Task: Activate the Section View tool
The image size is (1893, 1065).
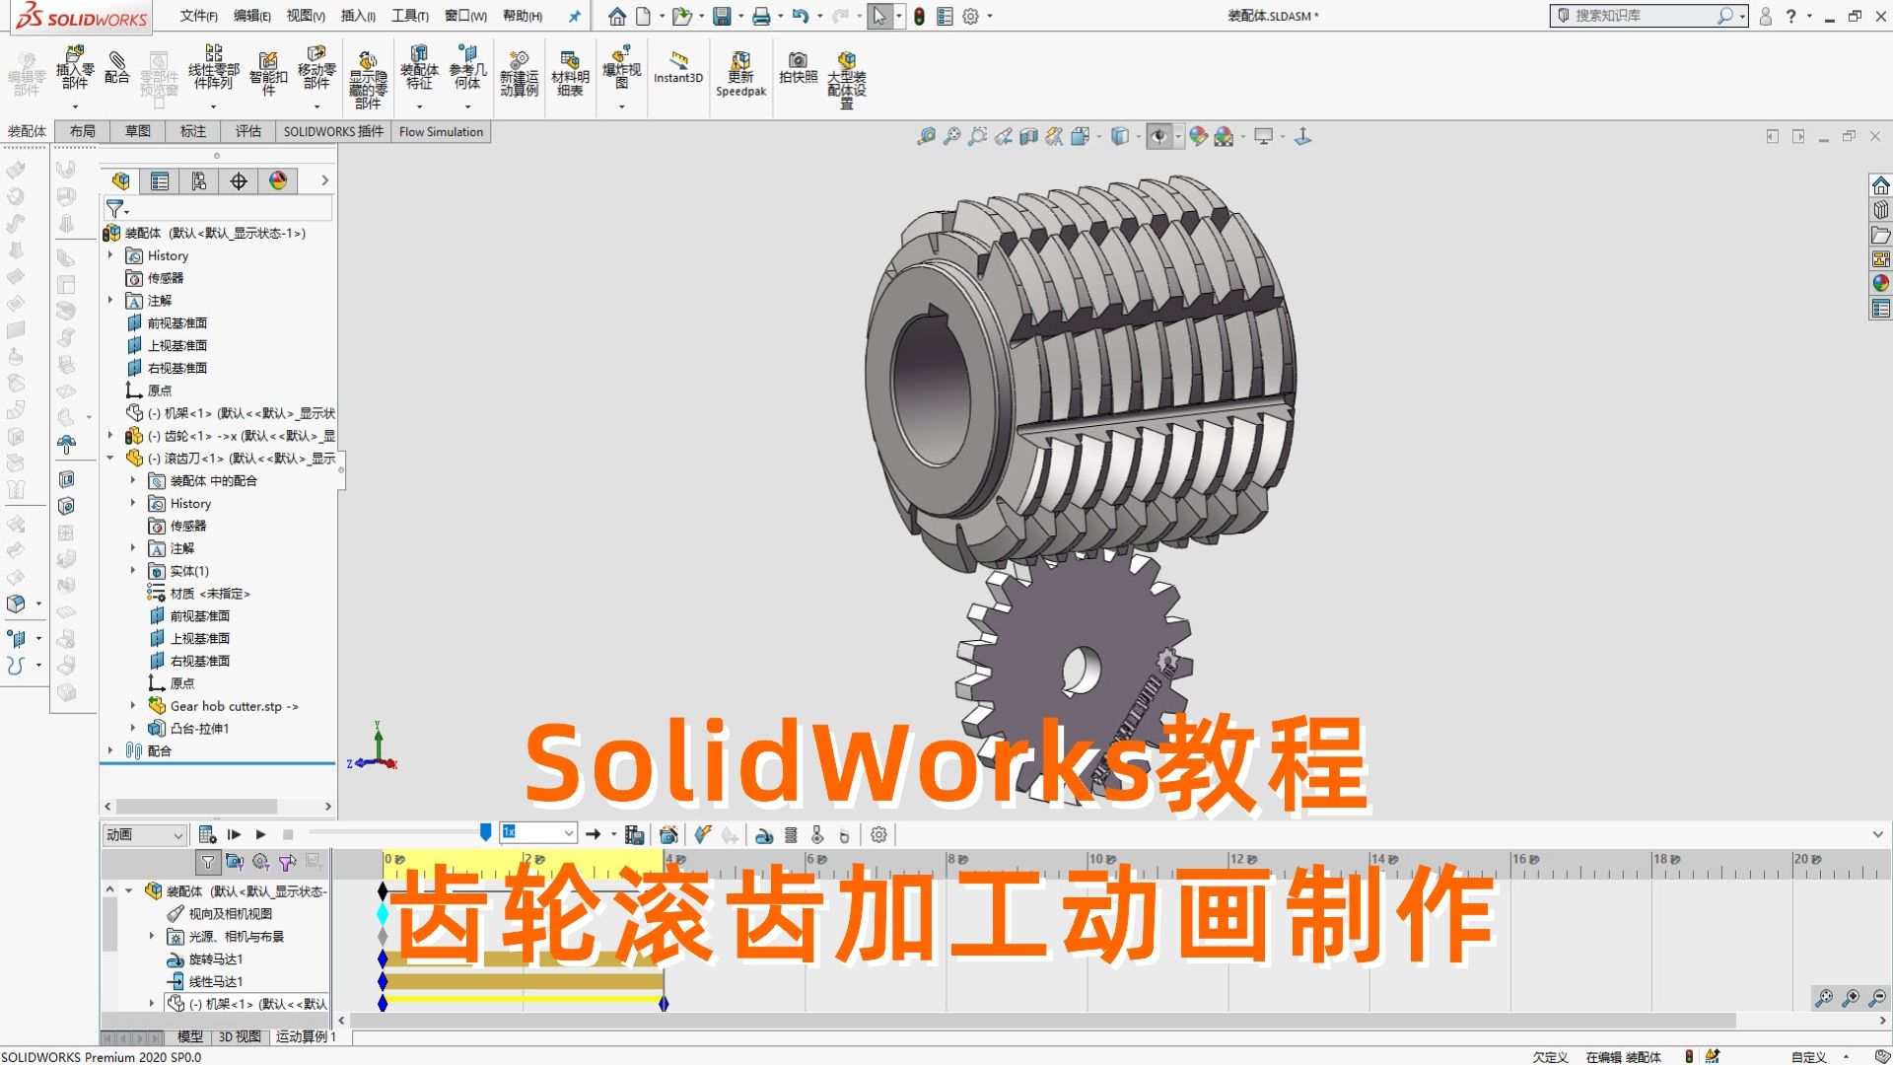Action: [x=1029, y=137]
